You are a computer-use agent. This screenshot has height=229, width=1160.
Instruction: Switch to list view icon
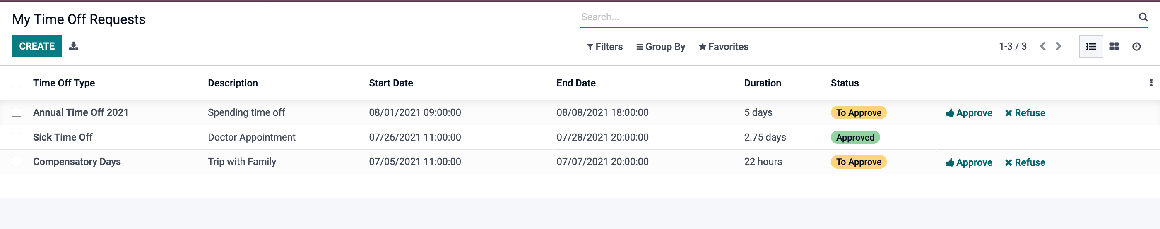pyautogui.click(x=1090, y=46)
